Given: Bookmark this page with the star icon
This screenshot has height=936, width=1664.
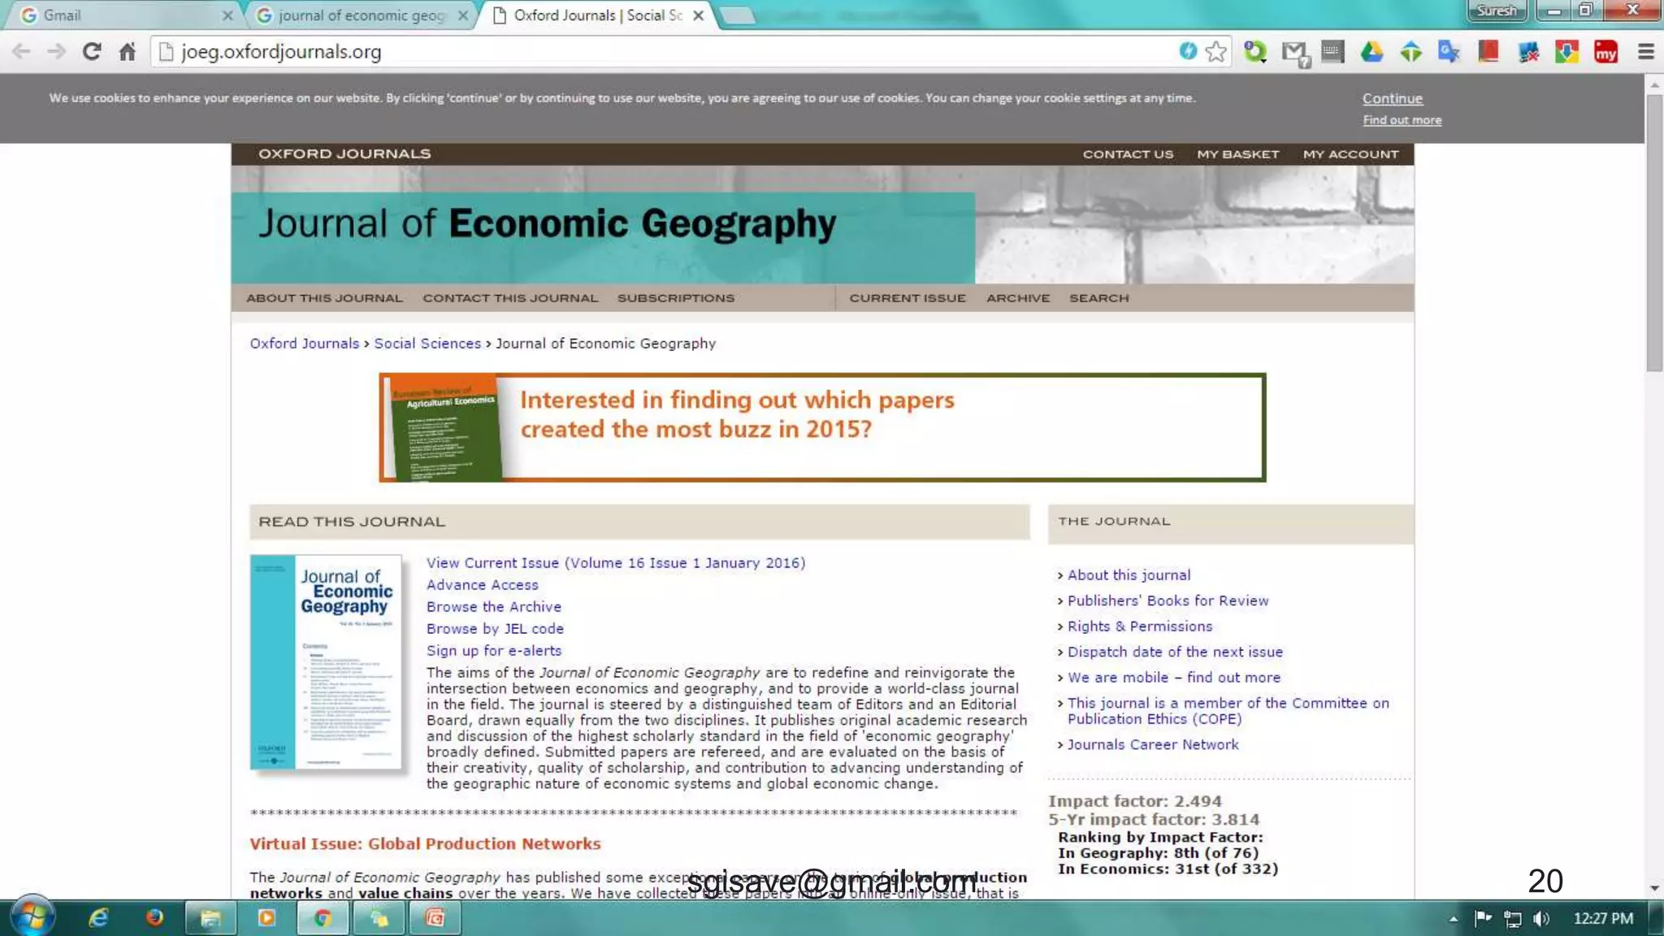Looking at the screenshot, I should click(1215, 52).
